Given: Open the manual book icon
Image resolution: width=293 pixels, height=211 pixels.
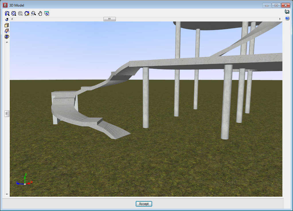Looking at the screenshot, I should (287, 12).
